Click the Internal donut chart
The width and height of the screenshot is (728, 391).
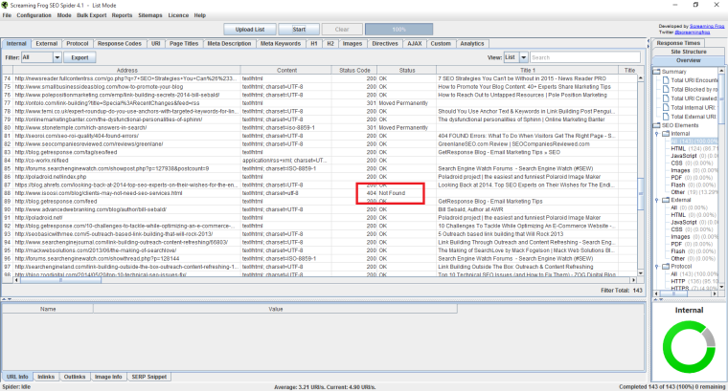pos(689,347)
